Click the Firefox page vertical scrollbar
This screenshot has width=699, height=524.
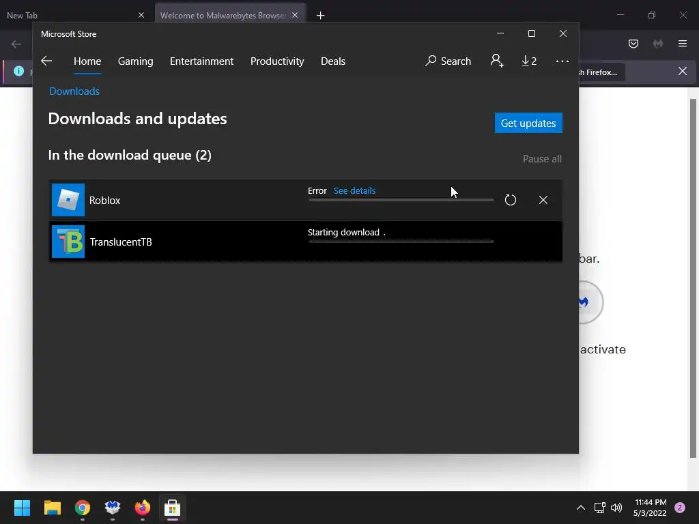click(693, 278)
